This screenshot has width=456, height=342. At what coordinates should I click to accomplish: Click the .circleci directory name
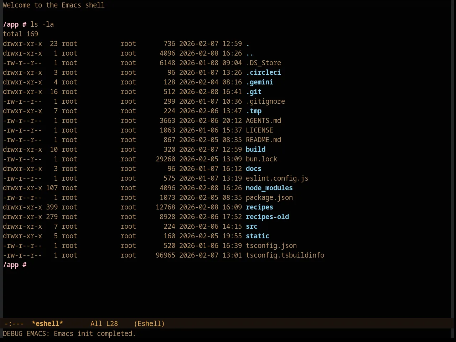pos(263,72)
